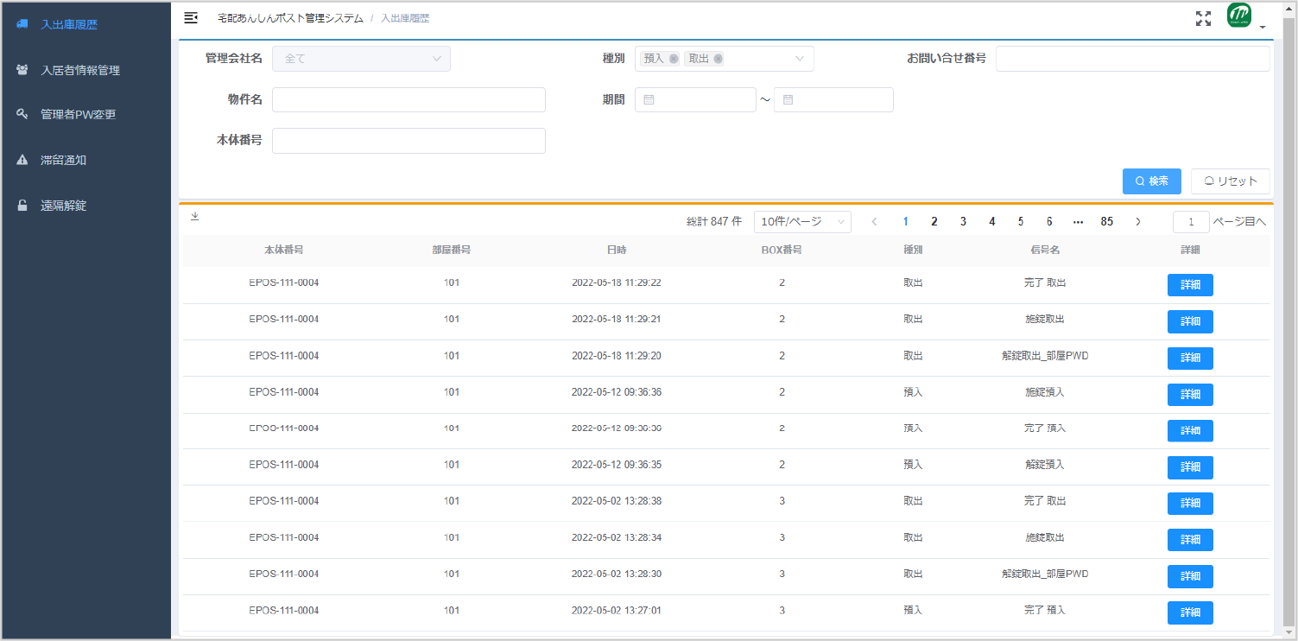Click the period start date calendar field

[x=695, y=100]
